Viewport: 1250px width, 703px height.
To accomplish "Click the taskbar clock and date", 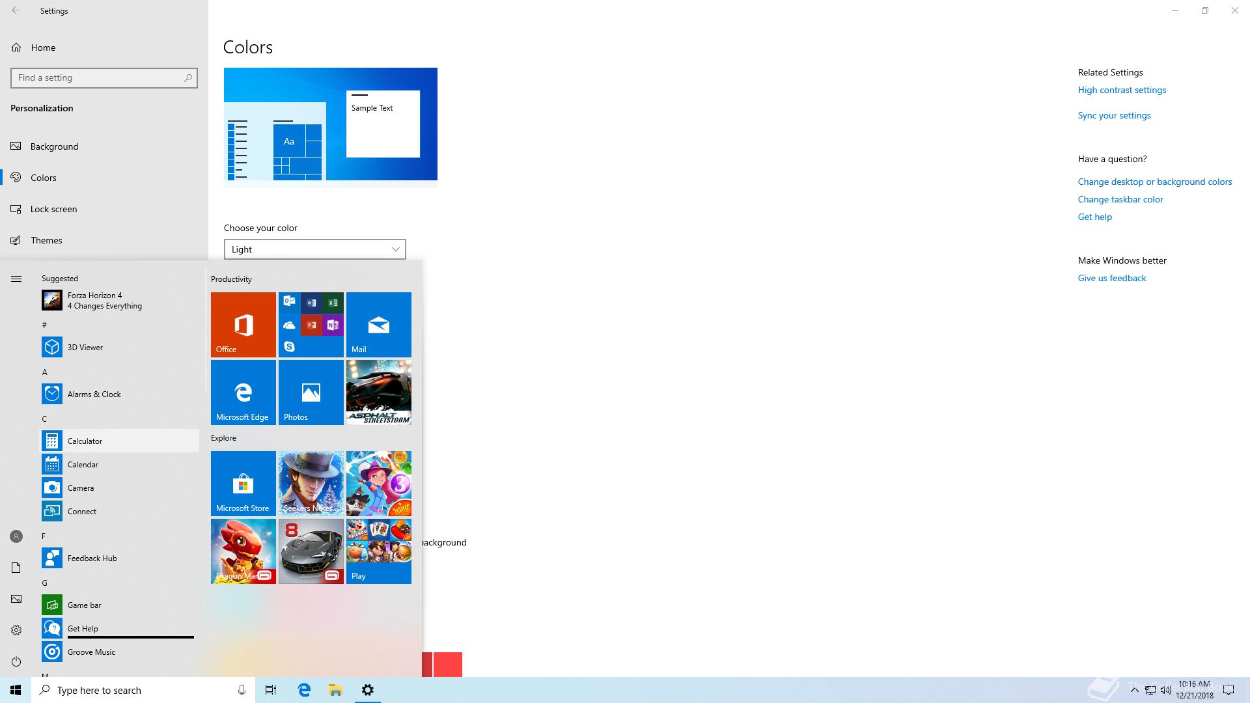I will [x=1194, y=690].
